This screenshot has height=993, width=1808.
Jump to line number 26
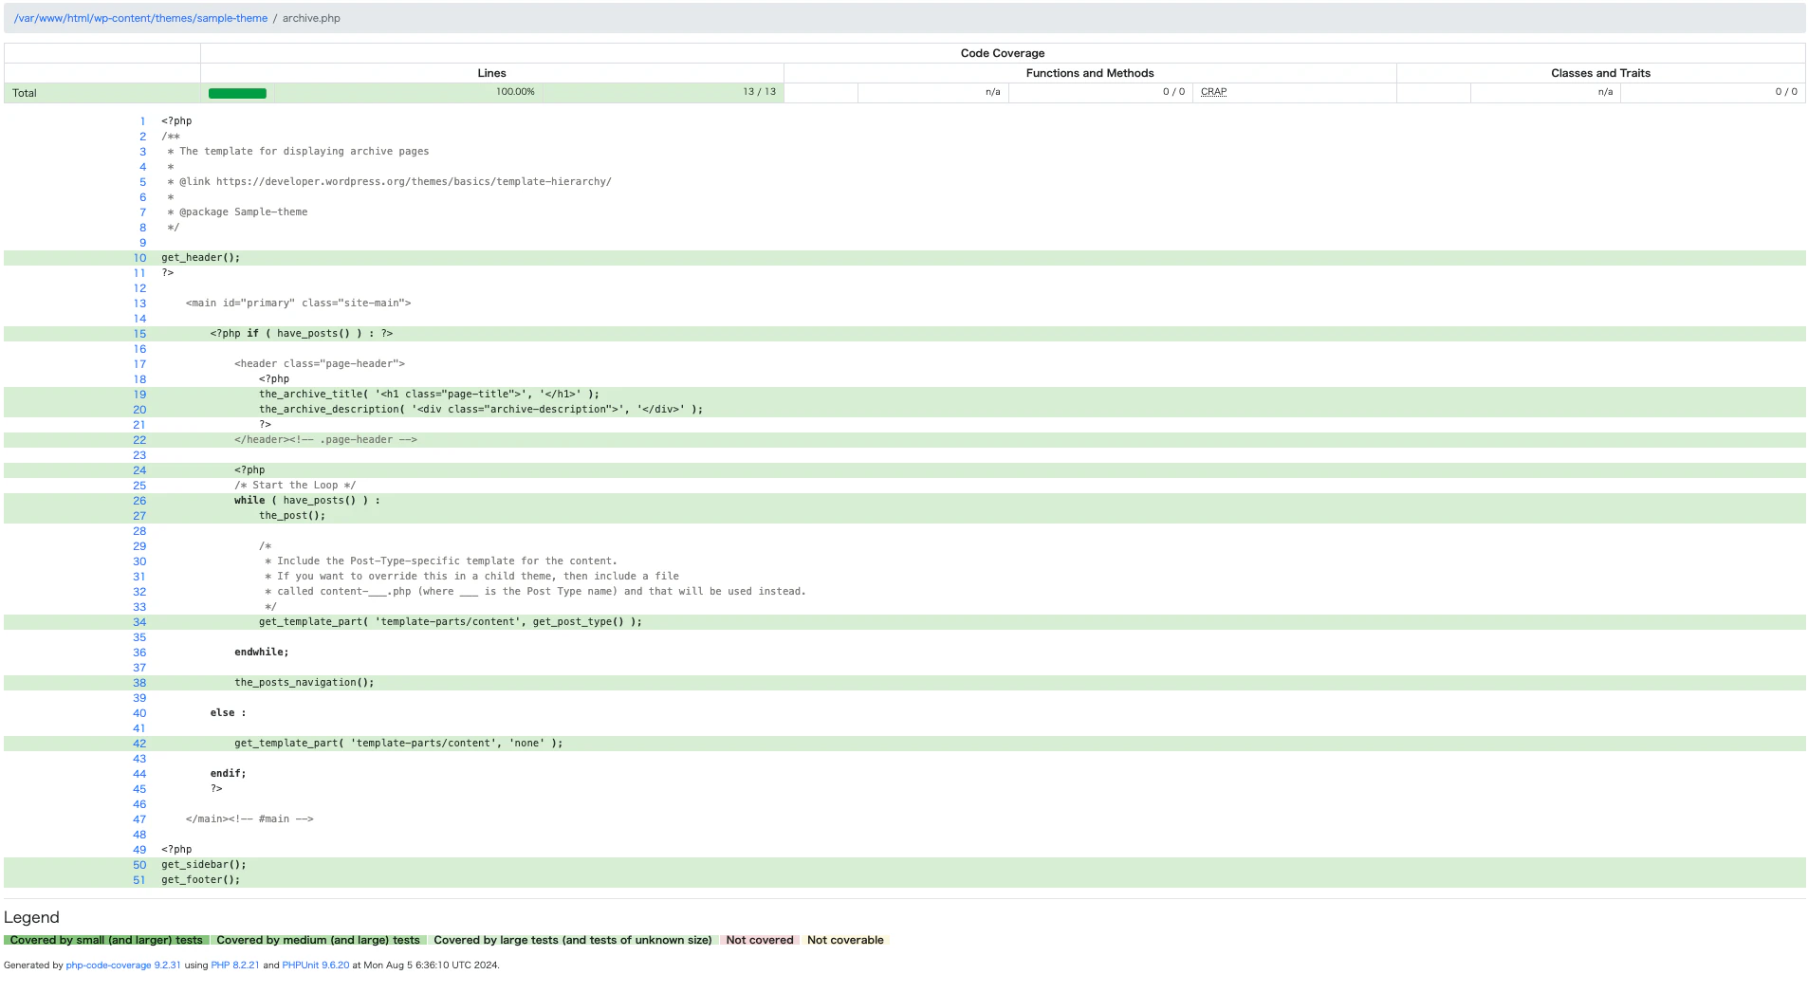pos(139,501)
